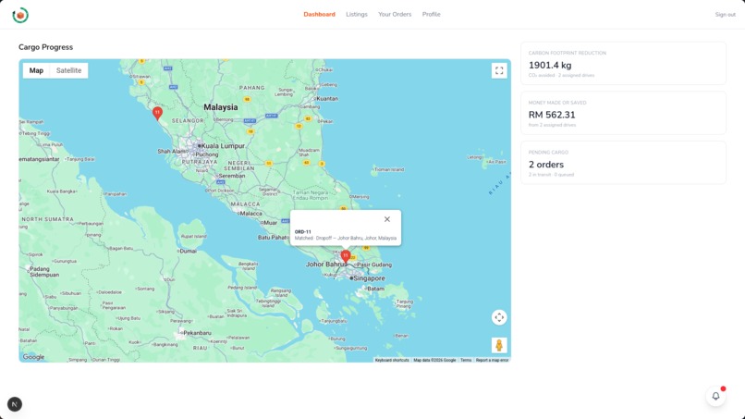This screenshot has height=419, width=745.
Task: Click the Pekanbaru map label
Action: tap(197, 333)
